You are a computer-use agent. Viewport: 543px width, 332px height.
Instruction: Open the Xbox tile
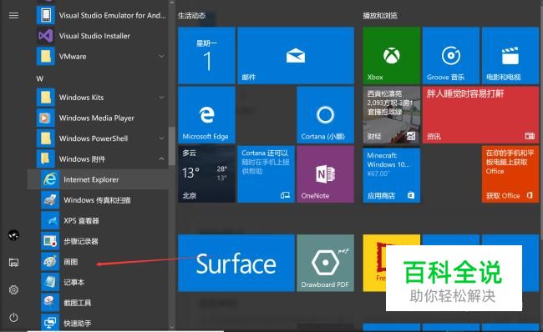pyautogui.click(x=391, y=55)
